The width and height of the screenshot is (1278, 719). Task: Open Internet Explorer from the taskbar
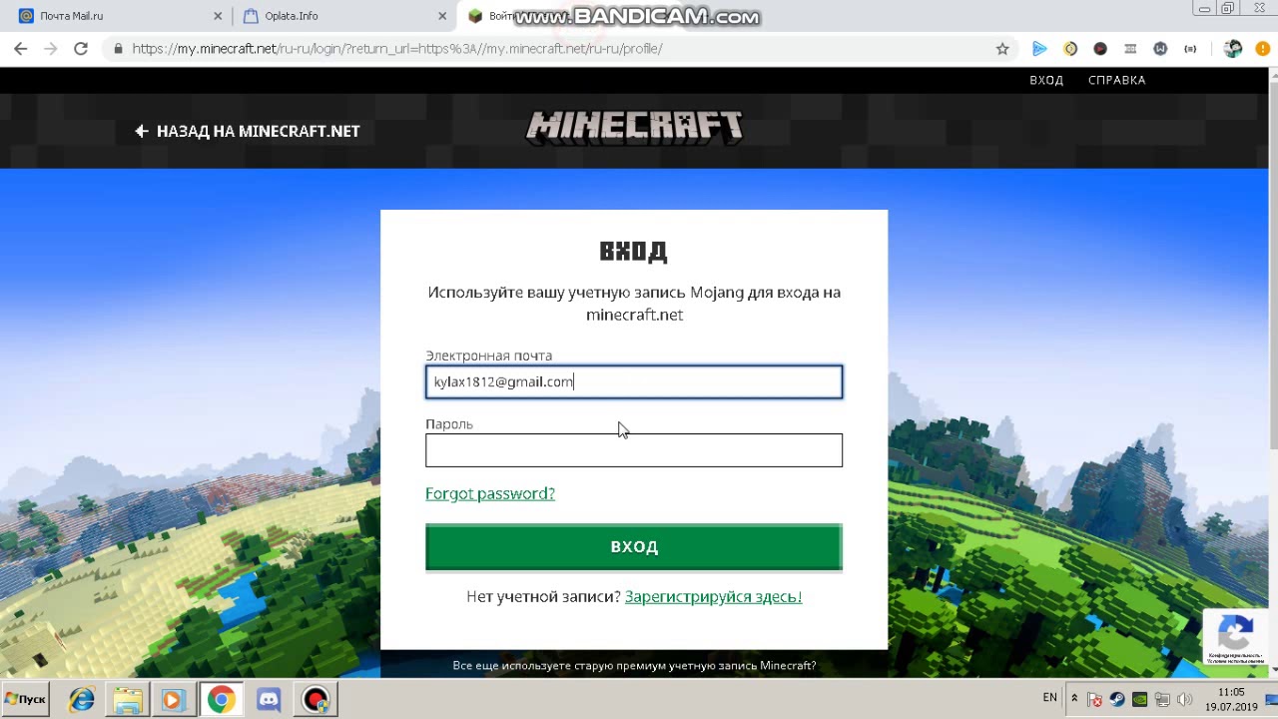pos(81,699)
